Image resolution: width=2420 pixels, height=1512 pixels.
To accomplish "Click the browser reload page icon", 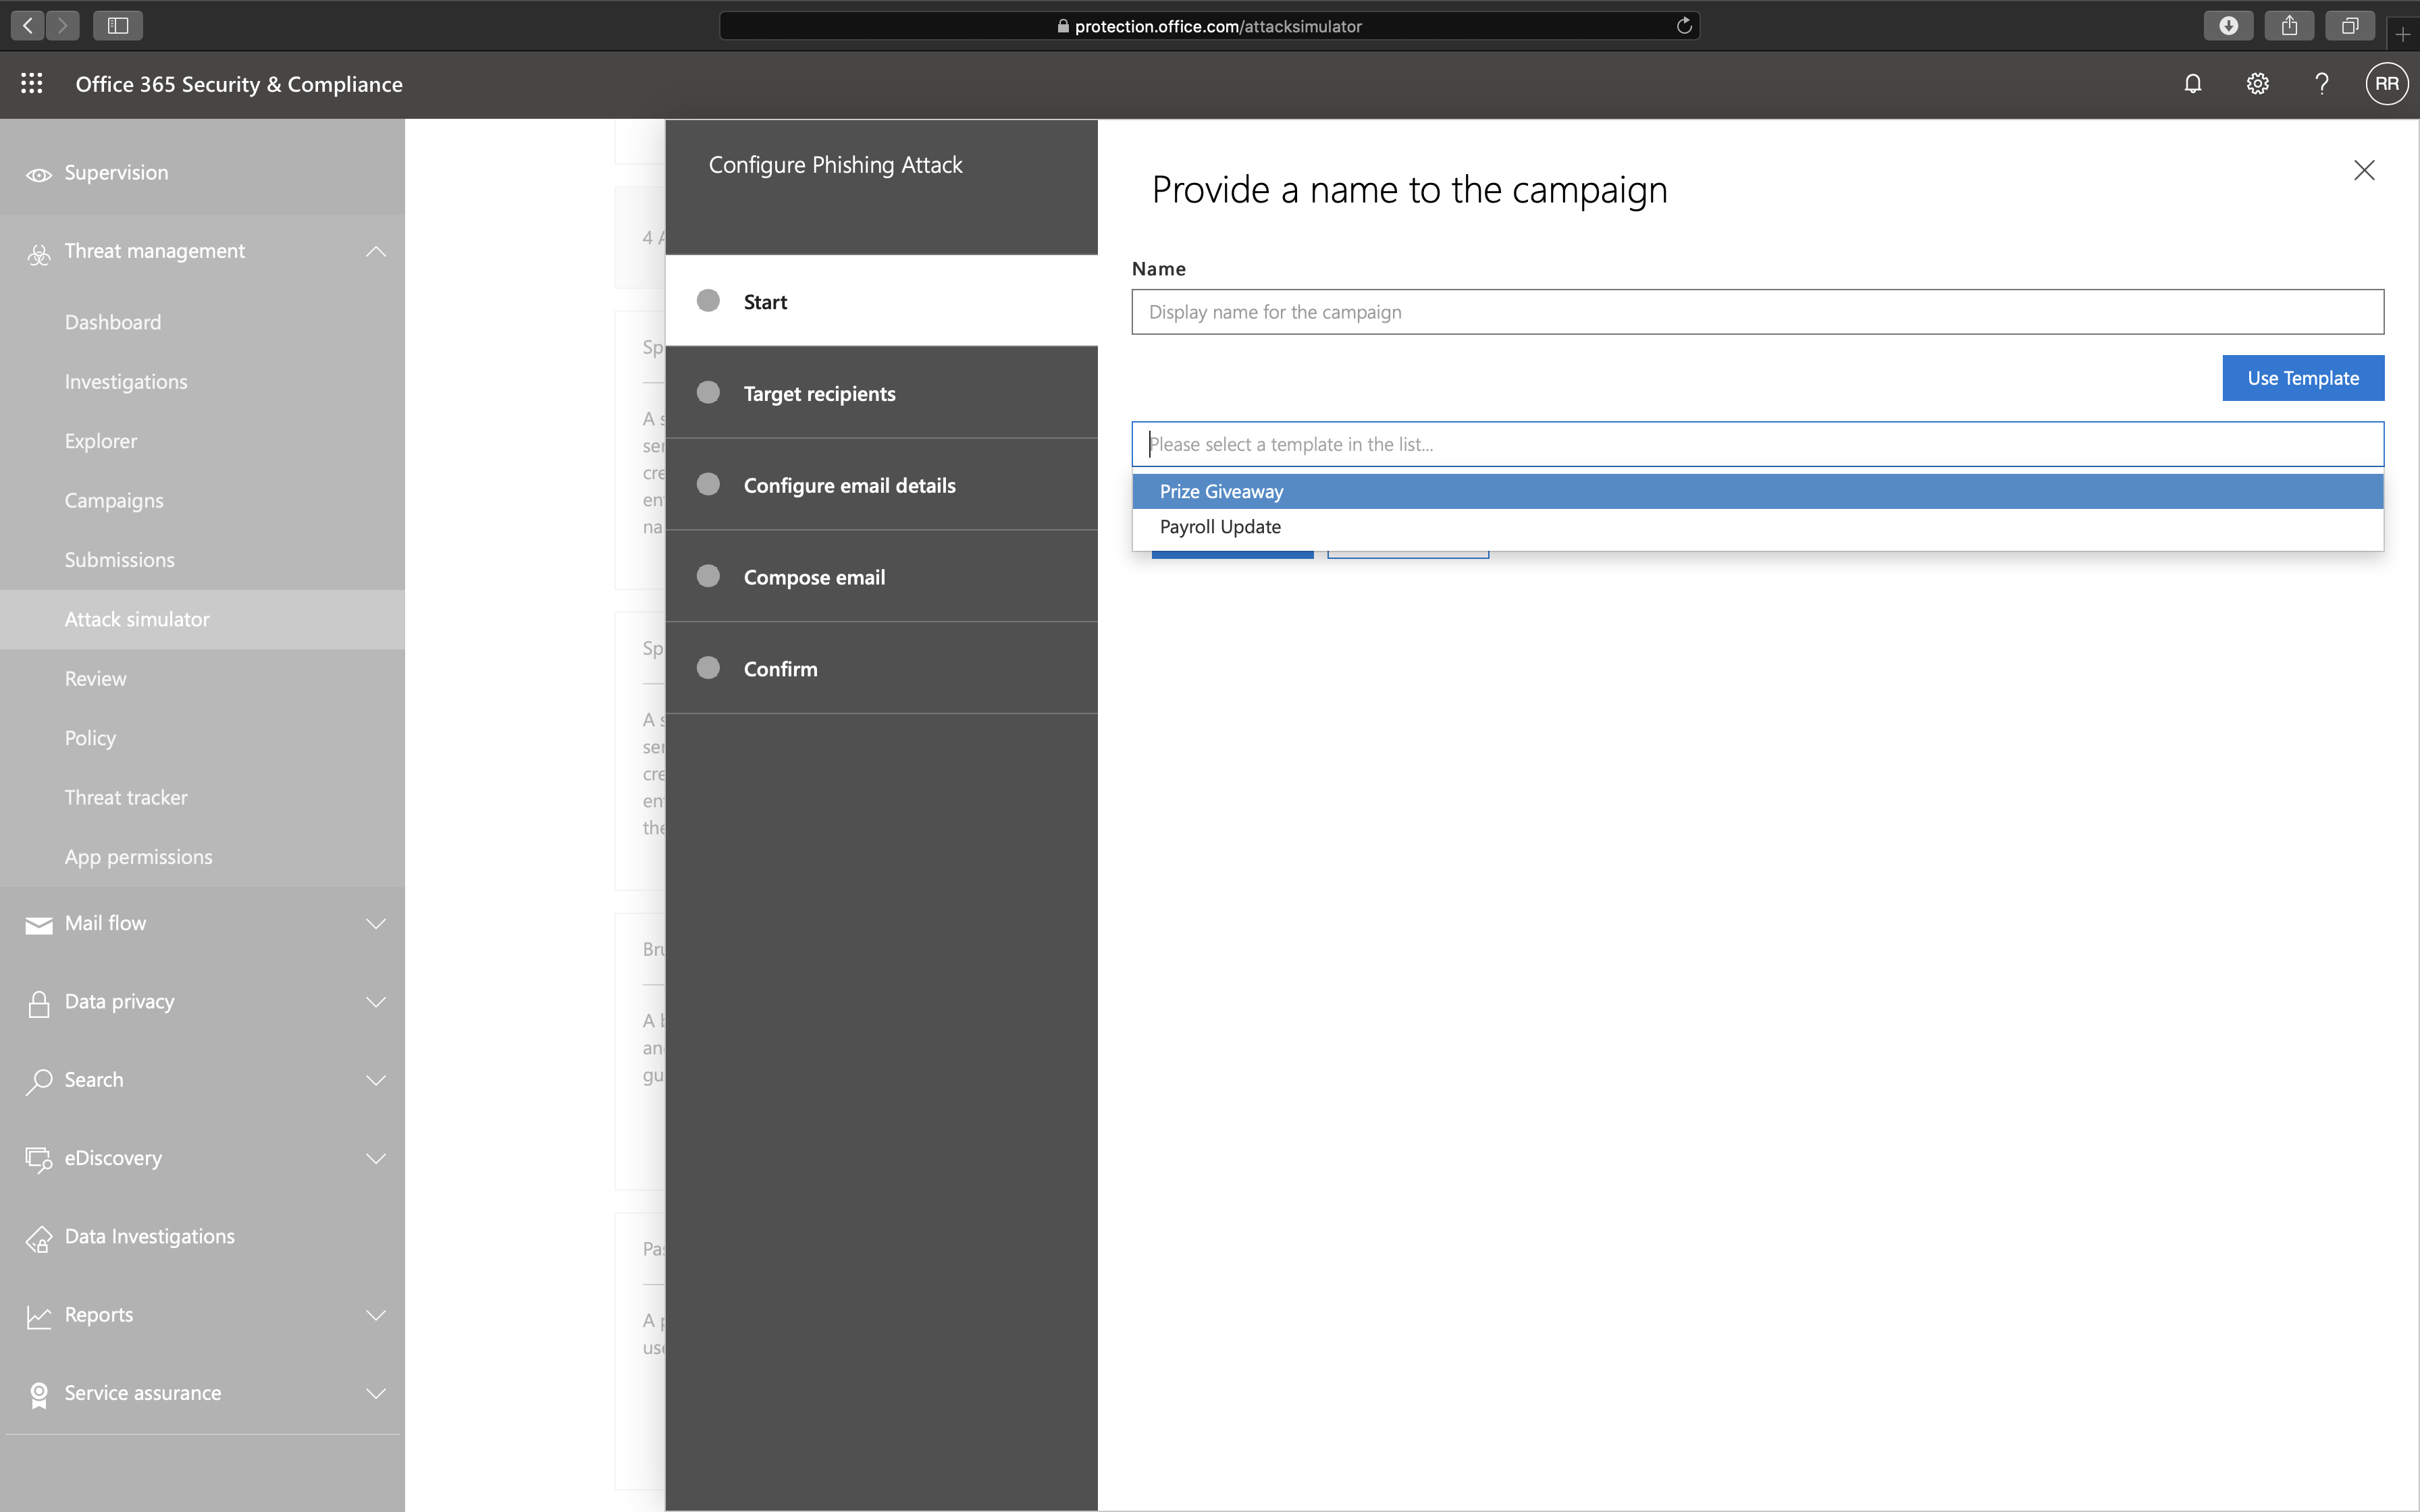I will (1684, 26).
